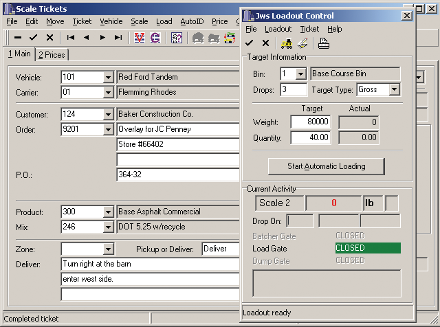
Task: Switch to the 2 Prices tab
Action: pyautogui.click(x=52, y=55)
